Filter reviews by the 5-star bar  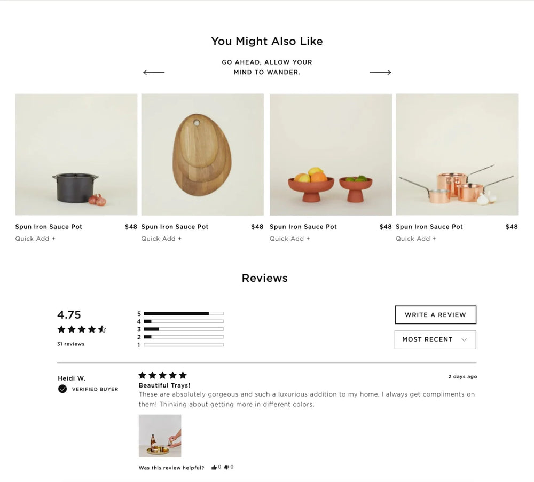[x=183, y=313]
